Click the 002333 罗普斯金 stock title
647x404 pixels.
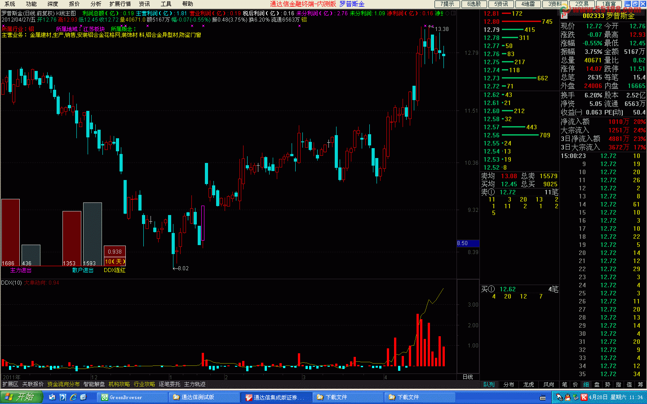pyautogui.click(x=608, y=16)
